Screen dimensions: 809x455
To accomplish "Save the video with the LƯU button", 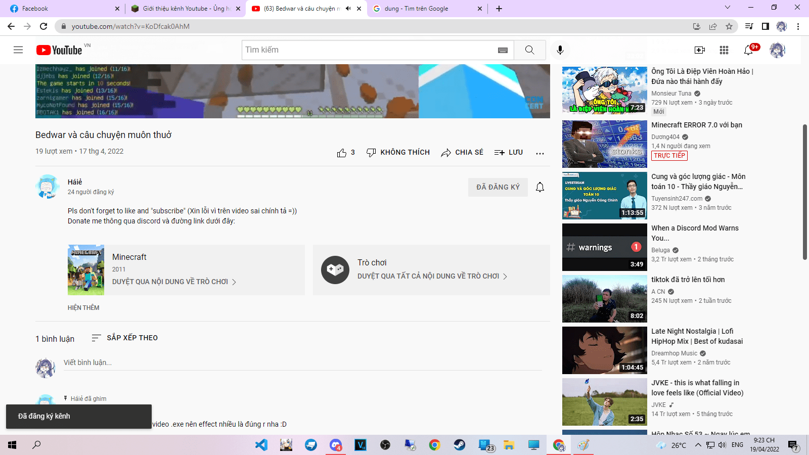I will 509,153.
